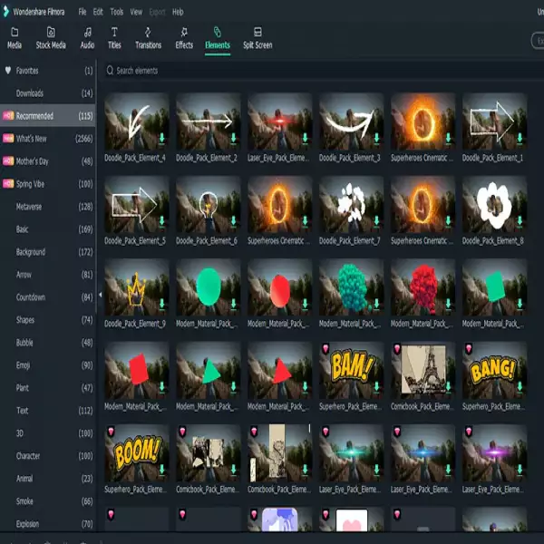Open the File menu
Screen dimensions: 544x544
[83, 12]
